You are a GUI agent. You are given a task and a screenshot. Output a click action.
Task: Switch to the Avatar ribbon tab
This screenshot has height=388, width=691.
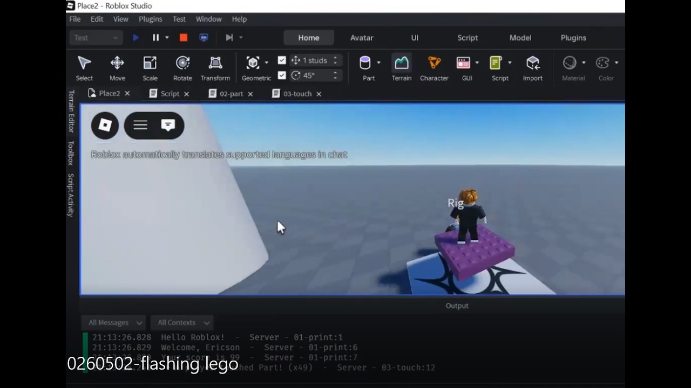point(362,38)
